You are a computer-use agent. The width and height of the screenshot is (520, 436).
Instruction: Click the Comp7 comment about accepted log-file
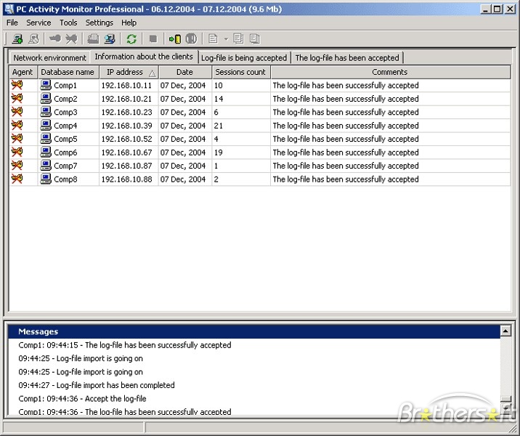point(346,166)
